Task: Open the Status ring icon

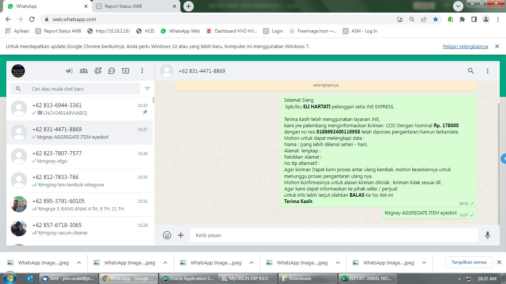Action: (98, 71)
